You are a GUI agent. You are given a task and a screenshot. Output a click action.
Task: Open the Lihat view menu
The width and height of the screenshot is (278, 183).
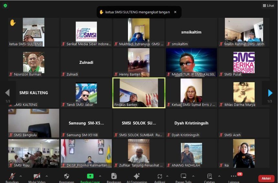268,6
